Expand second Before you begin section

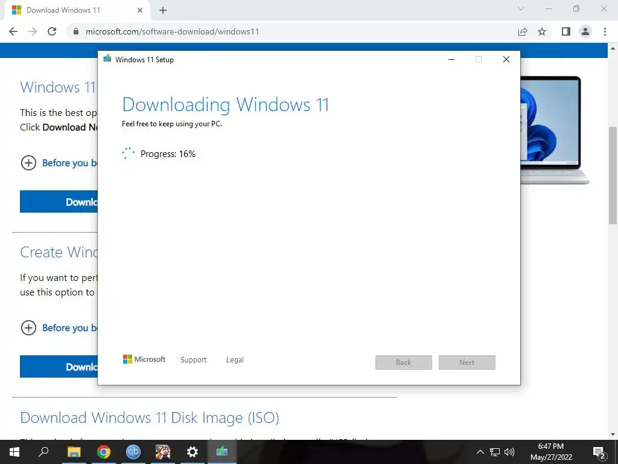tap(59, 327)
